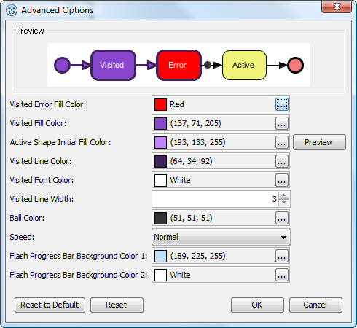This screenshot has height=328, width=357.
Task: Open picker for Flash Progress Bar Background Color 1
Action: click(282, 256)
